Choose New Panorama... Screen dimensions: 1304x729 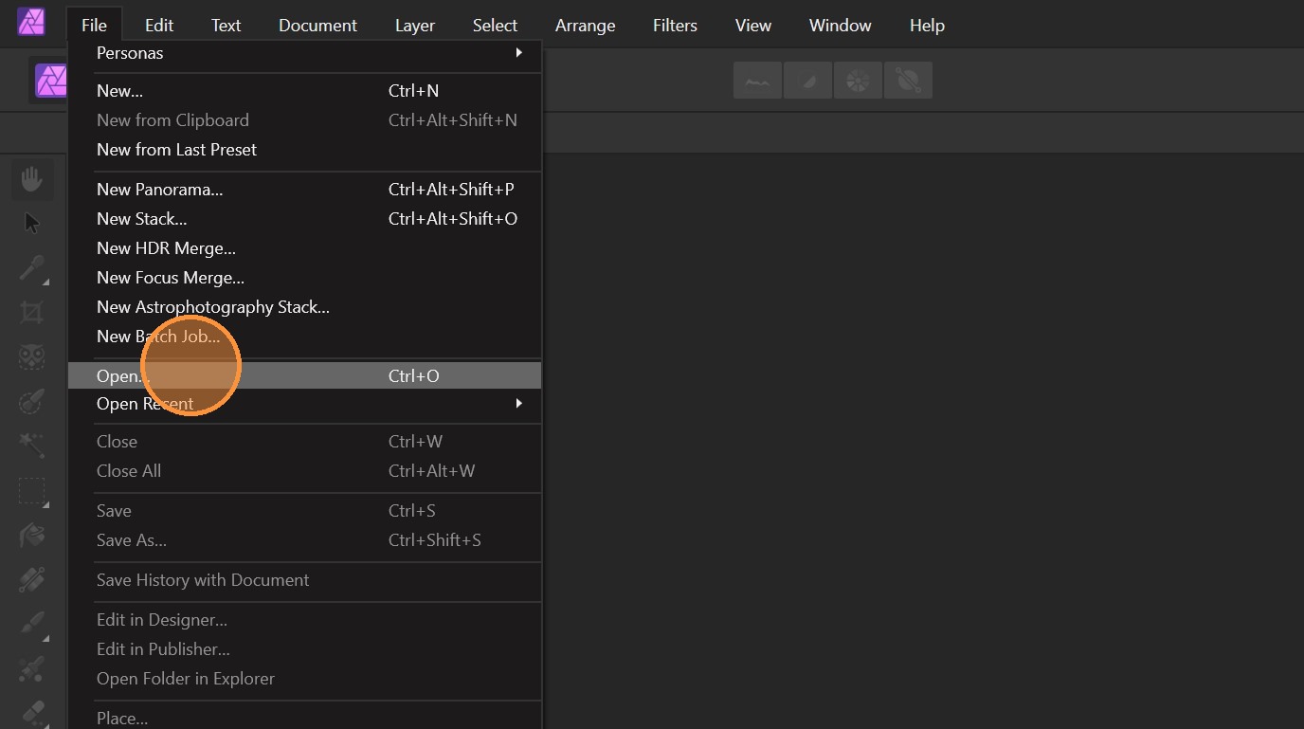tap(305, 190)
